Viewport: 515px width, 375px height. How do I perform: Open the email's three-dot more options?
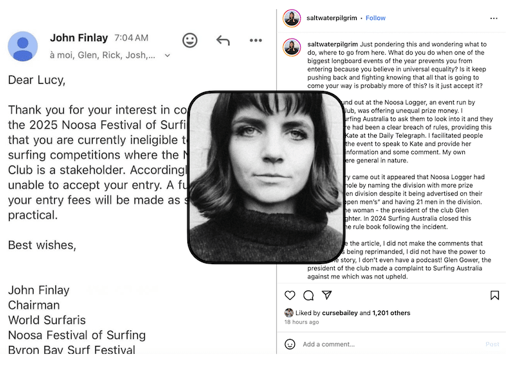click(x=256, y=41)
